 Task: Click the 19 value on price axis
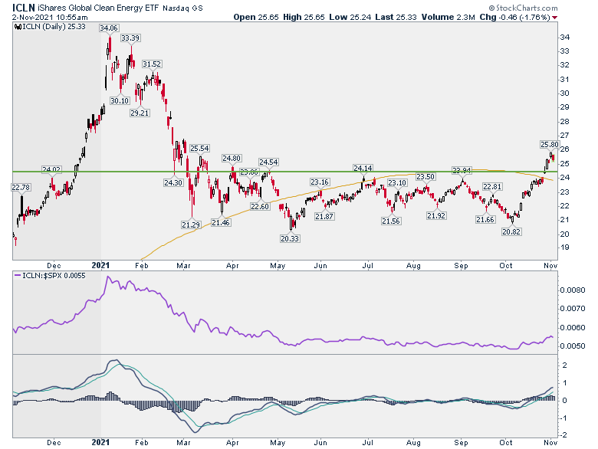[x=564, y=247]
